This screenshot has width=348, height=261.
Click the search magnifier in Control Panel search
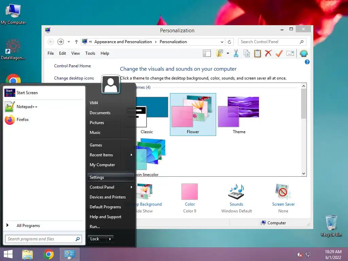tap(302, 42)
